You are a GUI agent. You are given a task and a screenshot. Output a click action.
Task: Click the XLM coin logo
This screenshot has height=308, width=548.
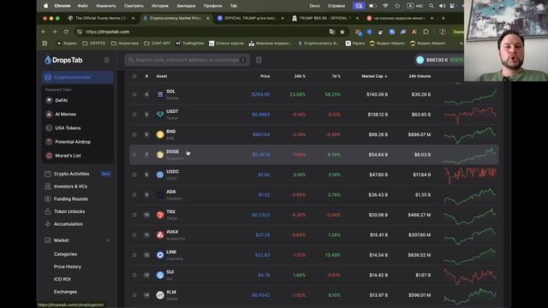[x=160, y=295]
